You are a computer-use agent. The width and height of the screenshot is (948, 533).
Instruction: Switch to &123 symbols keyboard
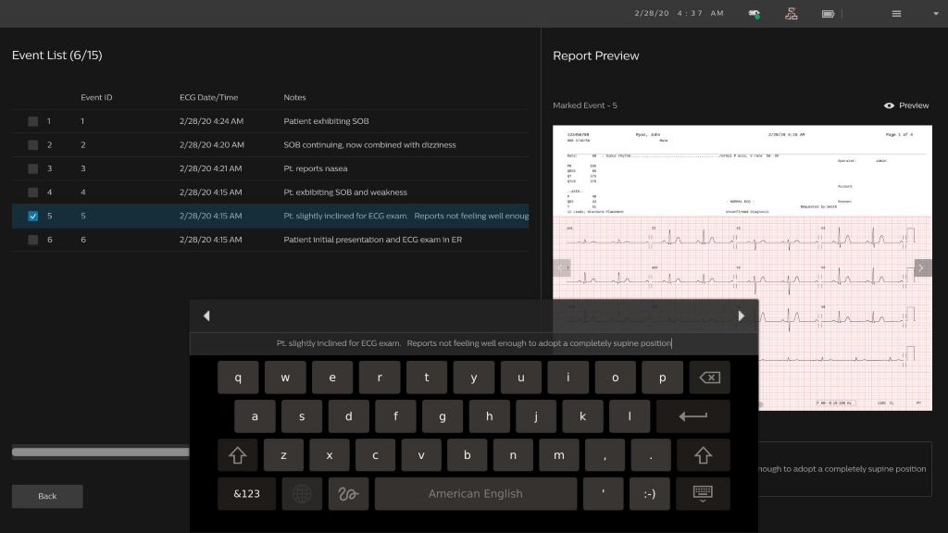(246, 494)
